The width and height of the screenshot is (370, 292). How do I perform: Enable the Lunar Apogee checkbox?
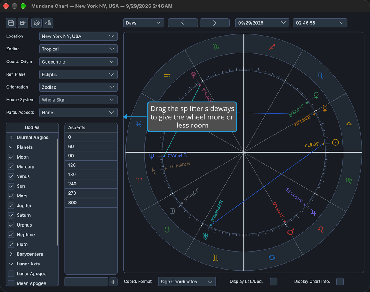(x=11, y=274)
